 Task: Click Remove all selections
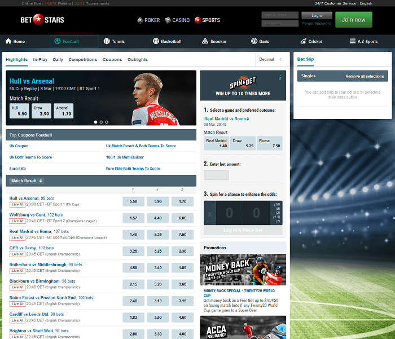tap(365, 76)
